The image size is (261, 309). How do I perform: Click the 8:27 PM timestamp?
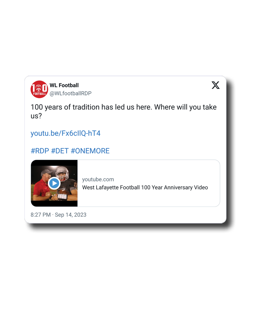41,215
